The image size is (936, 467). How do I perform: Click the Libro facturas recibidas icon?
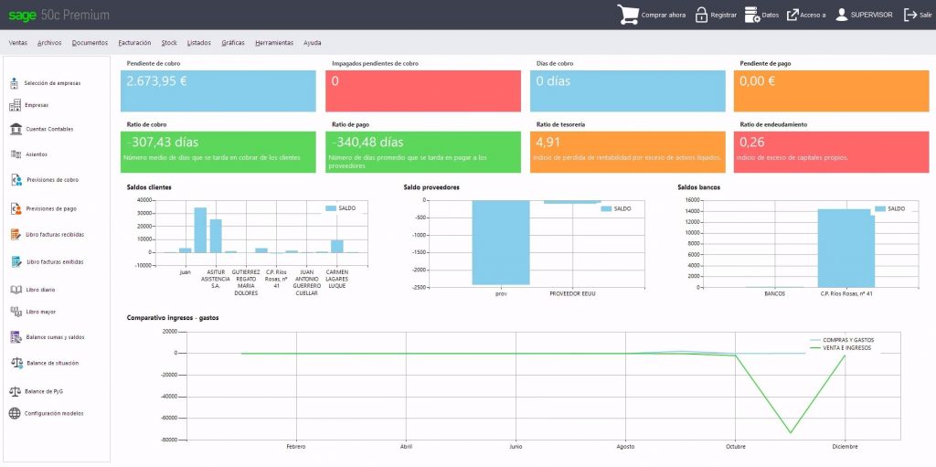coord(16,235)
